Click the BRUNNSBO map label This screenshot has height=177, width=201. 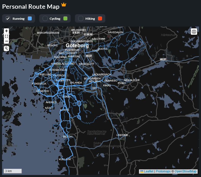click(78, 30)
